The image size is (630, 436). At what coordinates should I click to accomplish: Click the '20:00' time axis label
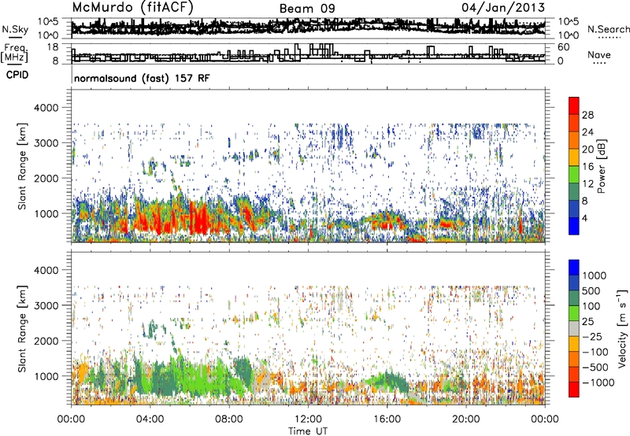[x=466, y=419]
